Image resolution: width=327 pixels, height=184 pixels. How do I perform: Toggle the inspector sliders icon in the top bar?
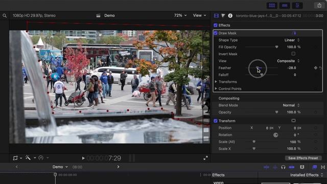tap(297, 6)
